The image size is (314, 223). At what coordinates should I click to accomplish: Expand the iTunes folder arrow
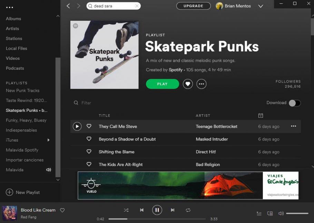[48, 140]
